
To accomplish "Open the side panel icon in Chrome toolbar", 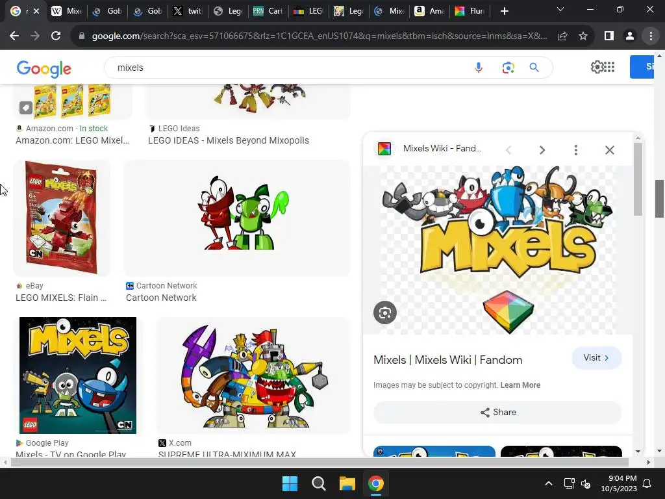I will point(609,36).
